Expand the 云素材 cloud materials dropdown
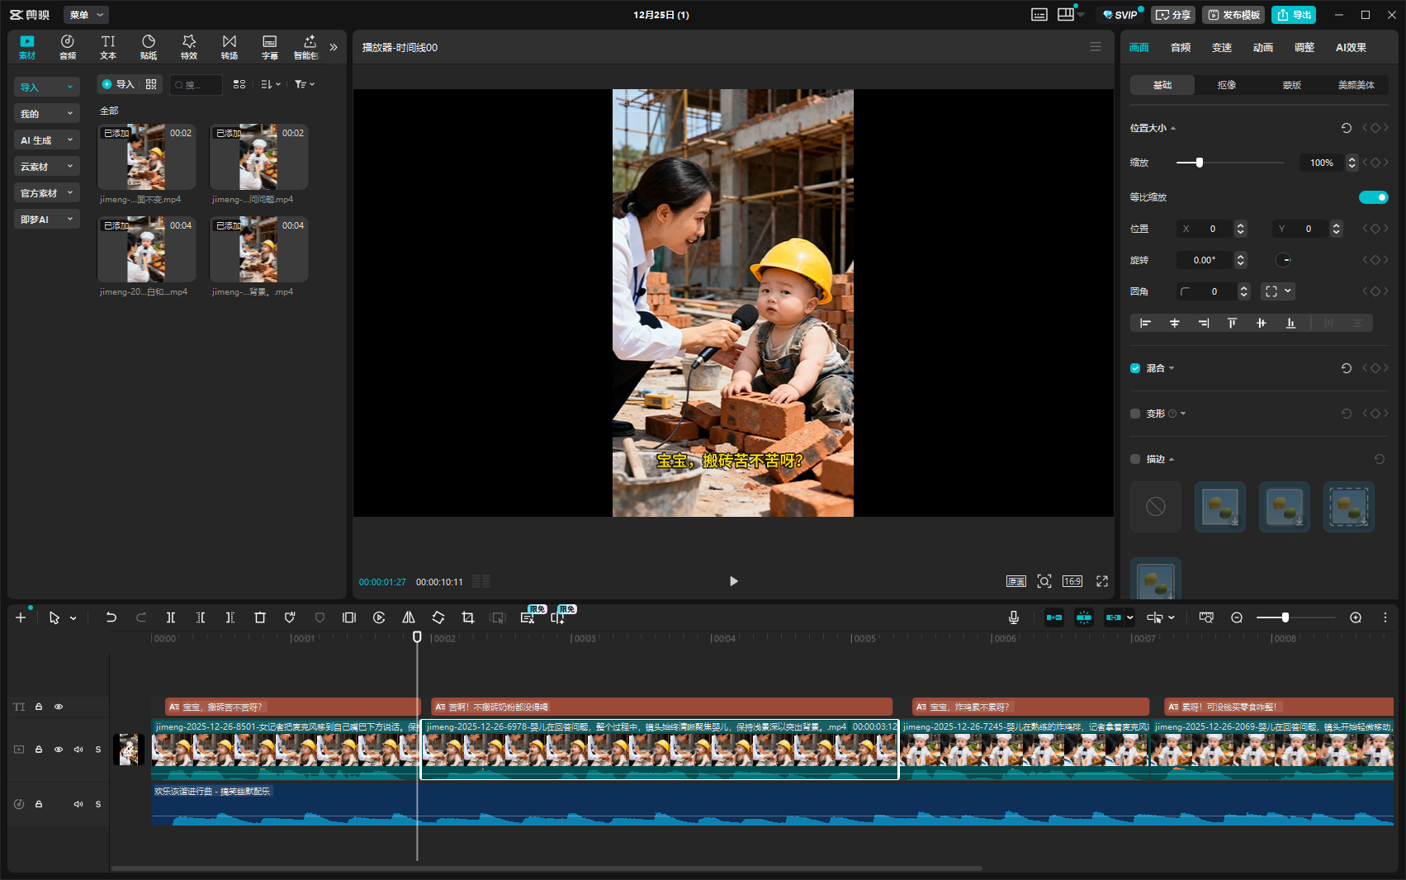This screenshot has width=1406, height=880. pos(46,167)
